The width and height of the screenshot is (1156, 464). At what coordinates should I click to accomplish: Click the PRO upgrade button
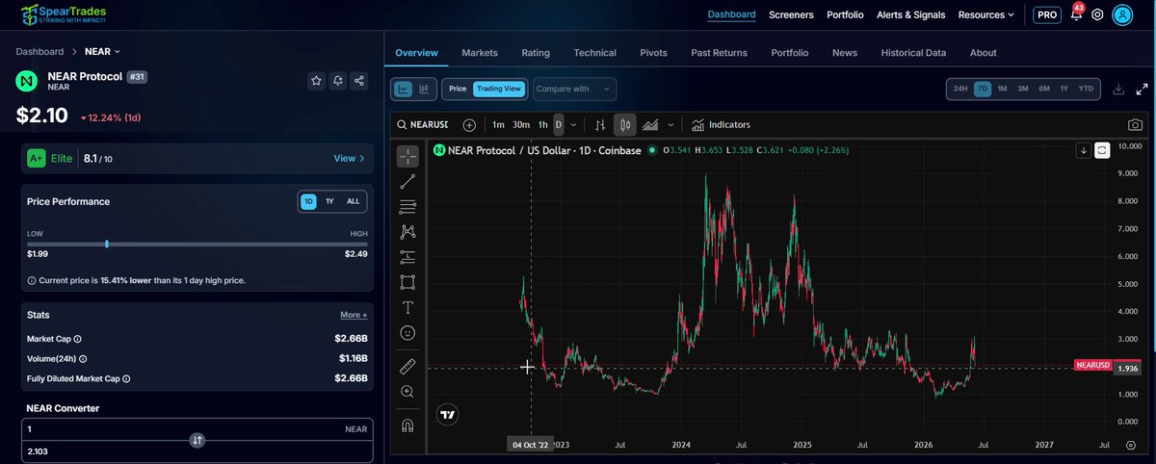1047,14
